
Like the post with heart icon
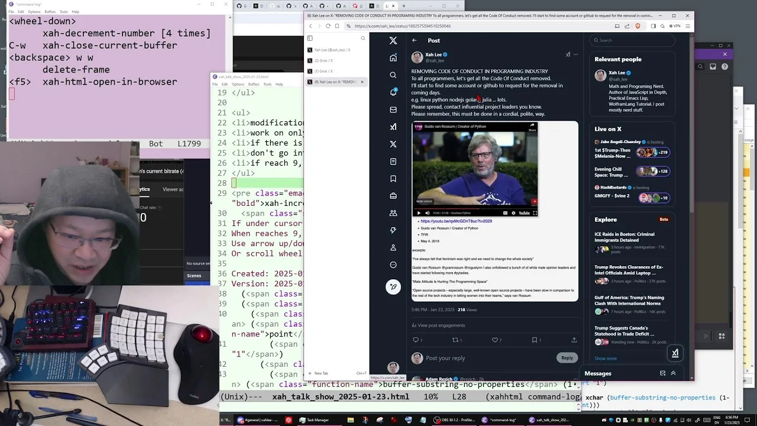tap(495, 340)
